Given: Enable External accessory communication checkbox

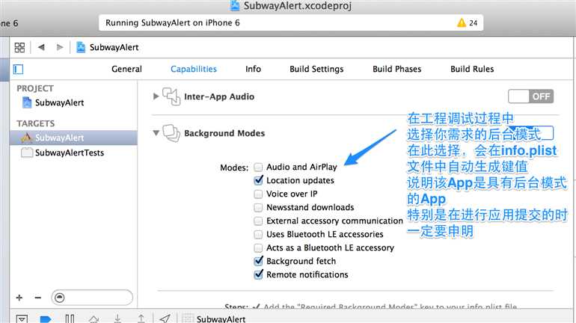Looking at the screenshot, I should [x=258, y=221].
